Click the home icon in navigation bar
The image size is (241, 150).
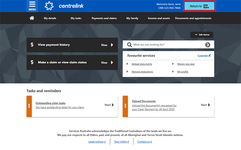[32, 18]
